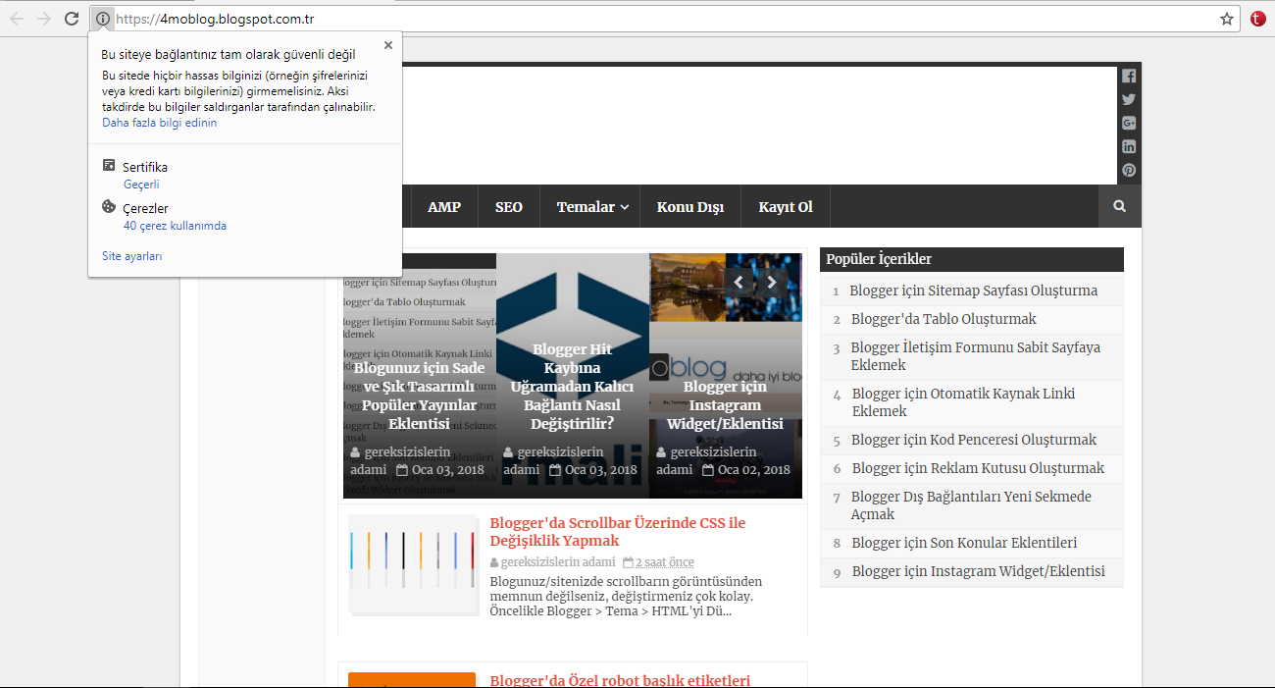Screen dimensions: 1275x688
Task: Click the scrollbar post thumbnail image
Action: pyautogui.click(x=414, y=565)
